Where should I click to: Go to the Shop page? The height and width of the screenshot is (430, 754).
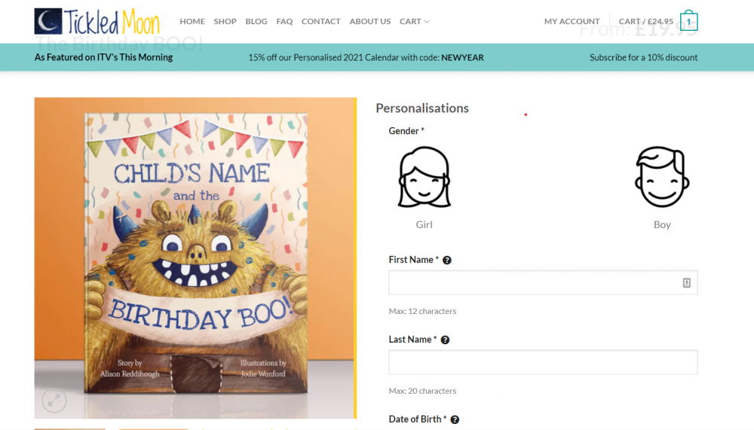coord(225,22)
